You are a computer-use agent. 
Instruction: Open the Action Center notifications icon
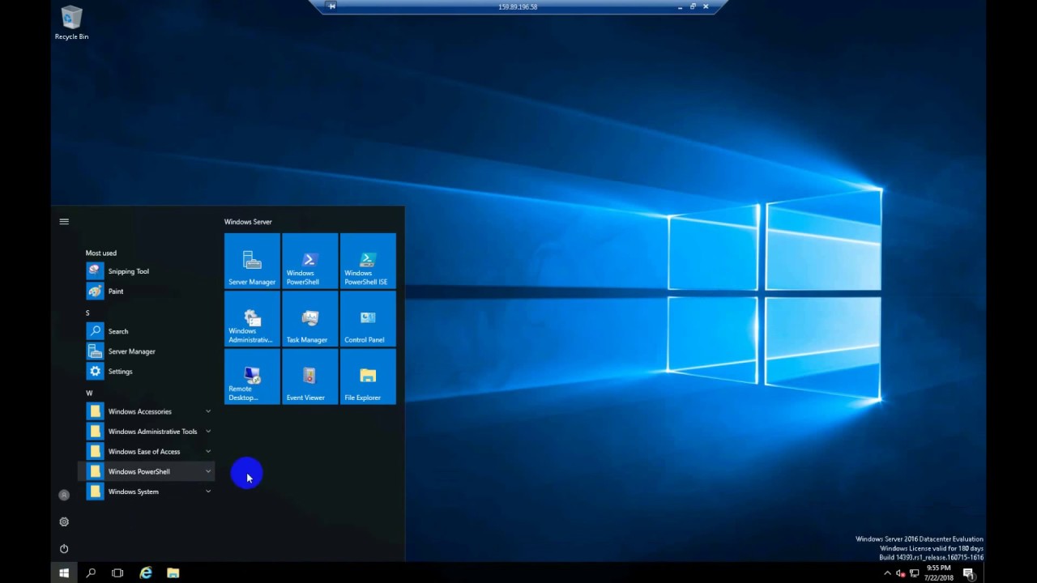click(x=968, y=573)
